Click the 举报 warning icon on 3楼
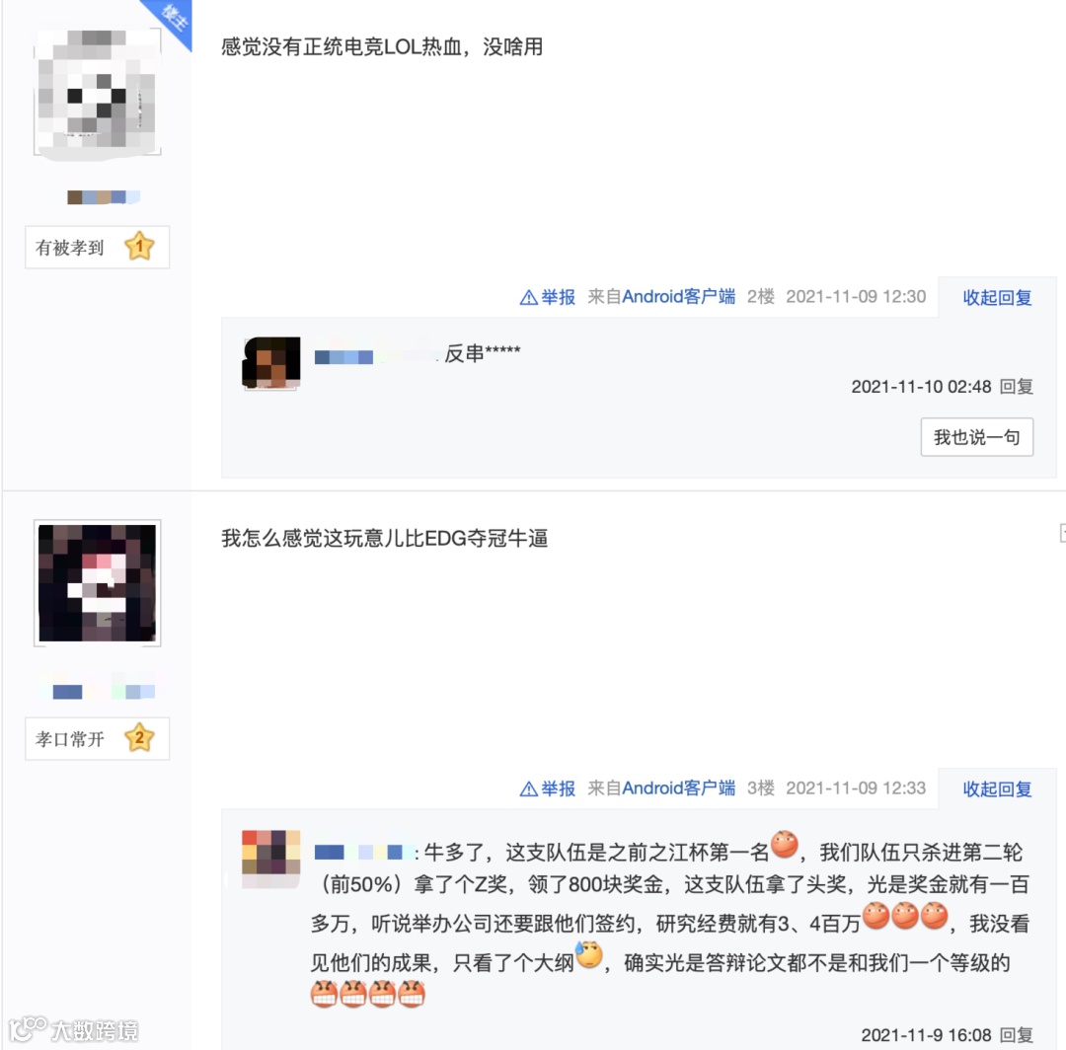Screen dimensions: 1066x1050 click(x=528, y=789)
